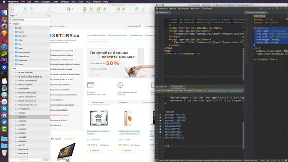This screenshot has width=288, height=162.
Task: Open PhpStorm icon in the Dock
Action: (x=4, y=60)
